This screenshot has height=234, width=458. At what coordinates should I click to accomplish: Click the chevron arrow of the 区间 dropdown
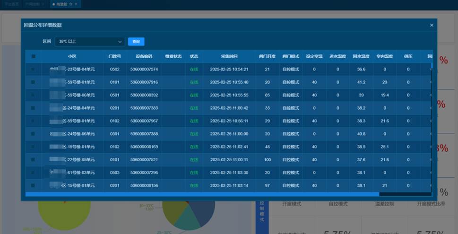click(x=120, y=42)
